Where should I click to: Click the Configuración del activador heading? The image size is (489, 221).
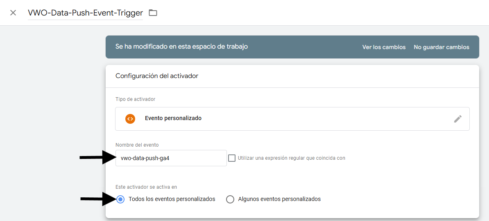[x=157, y=76]
